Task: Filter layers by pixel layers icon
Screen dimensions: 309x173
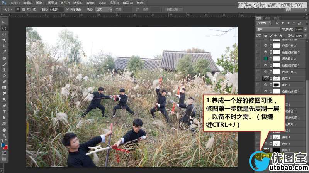Action: click(278, 23)
